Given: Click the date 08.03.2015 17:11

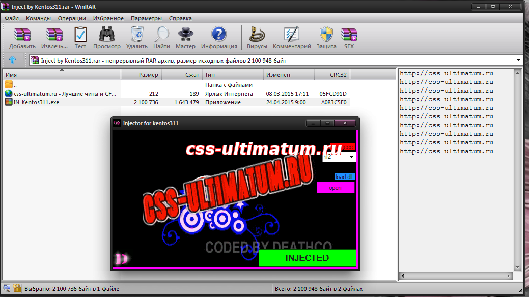Looking at the screenshot, I should coord(287,94).
